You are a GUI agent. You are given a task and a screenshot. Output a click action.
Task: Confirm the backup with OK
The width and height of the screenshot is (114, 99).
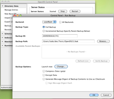94,95
